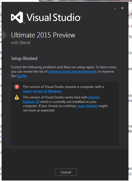Click the yellow warning triangle icon
The height and width of the screenshot is (181, 132).
17,97
